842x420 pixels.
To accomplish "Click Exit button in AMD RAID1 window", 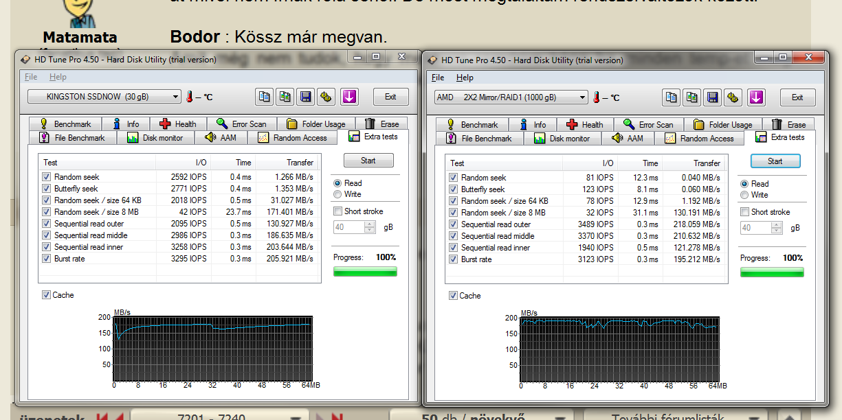I will coord(797,97).
